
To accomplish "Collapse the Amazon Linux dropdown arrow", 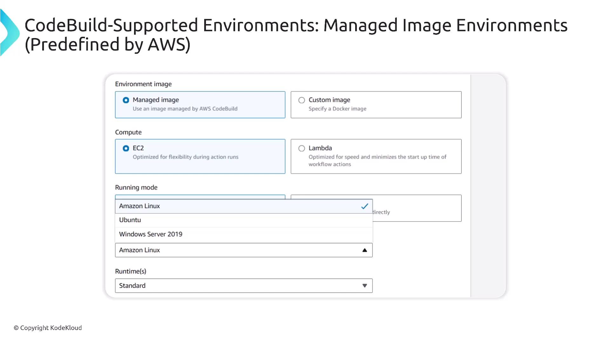I will tap(365, 250).
